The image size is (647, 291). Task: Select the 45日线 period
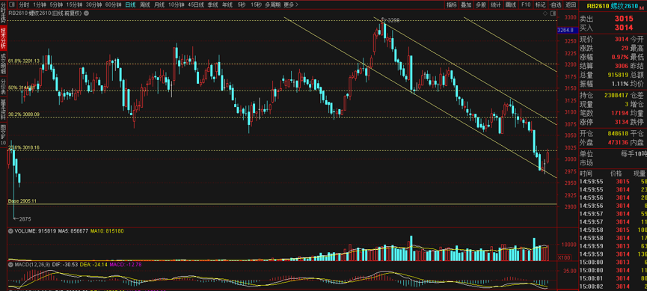(x=196, y=5)
